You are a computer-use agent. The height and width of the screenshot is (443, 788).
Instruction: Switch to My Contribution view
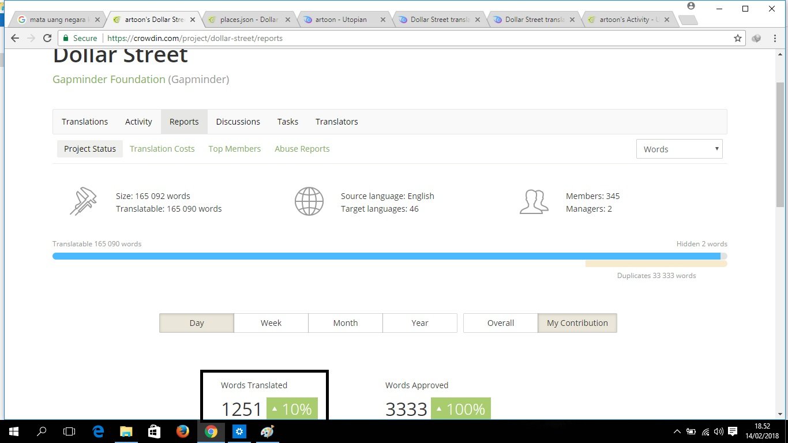pyautogui.click(x=577, y=323)
